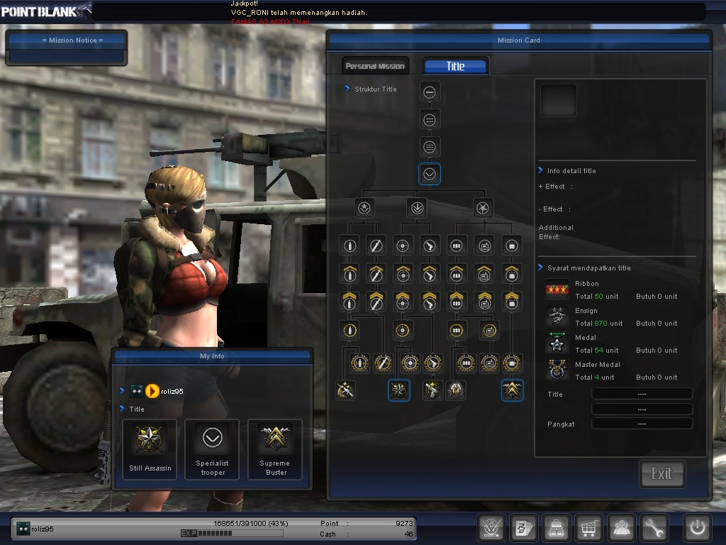
Task: Choose the plain radio title icon
Action: click(484, 246)
